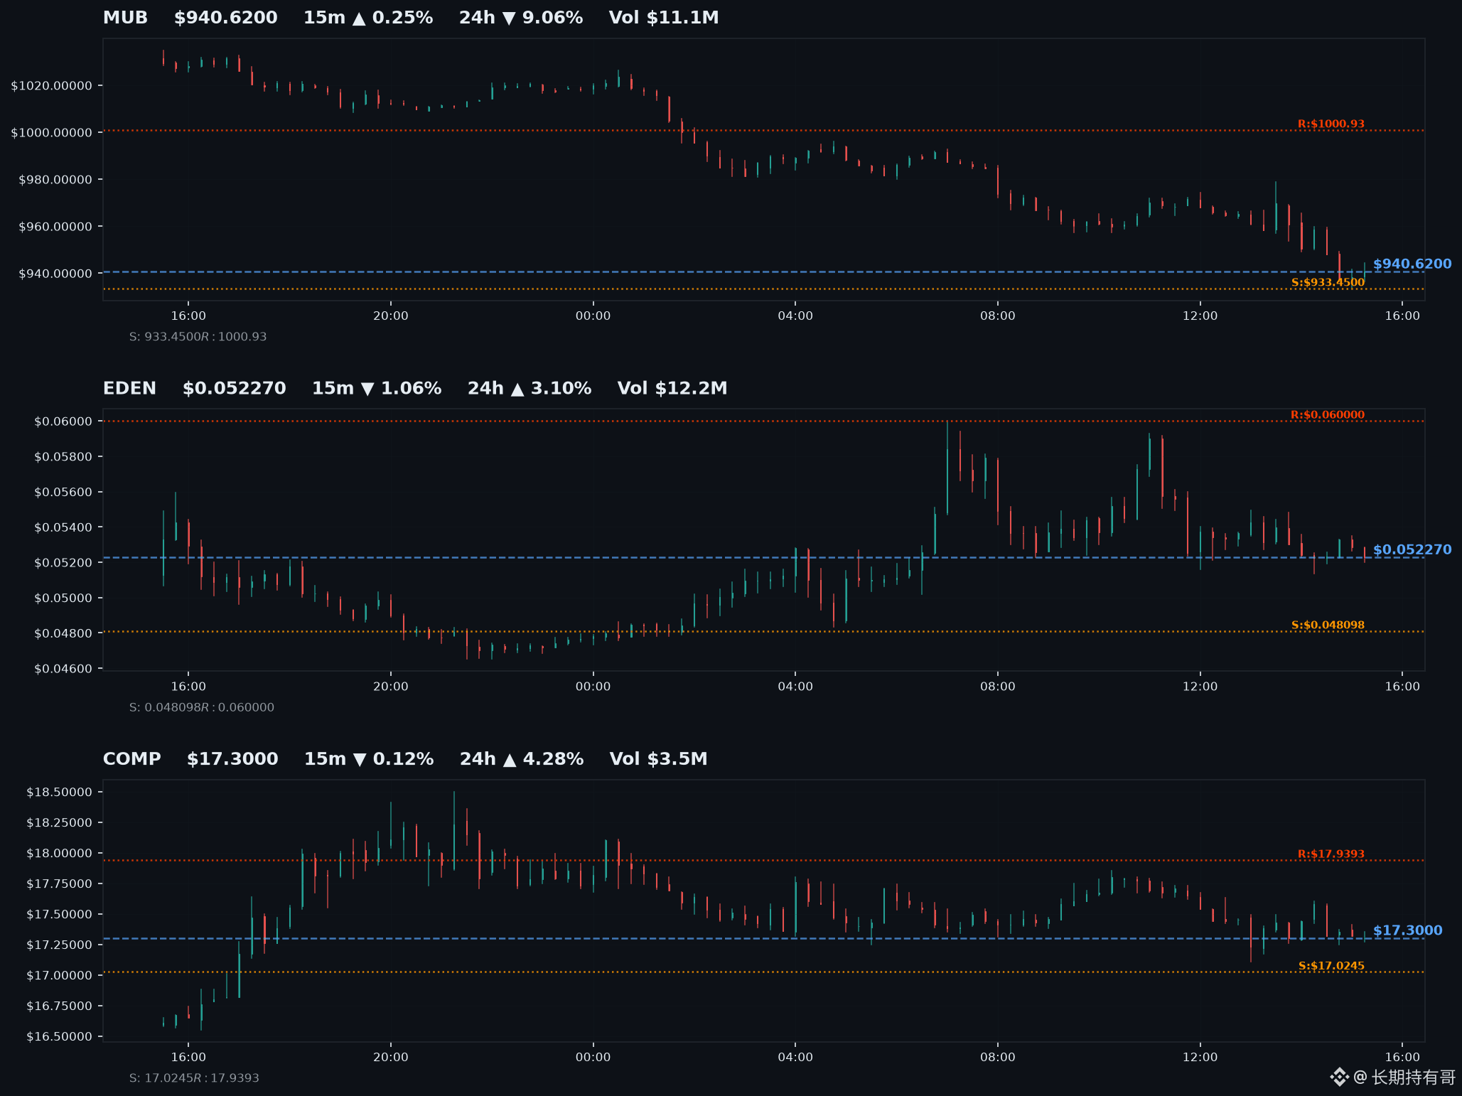
Task: Select the Vol $11.1M text for MUB
Action: click(664, 18)
